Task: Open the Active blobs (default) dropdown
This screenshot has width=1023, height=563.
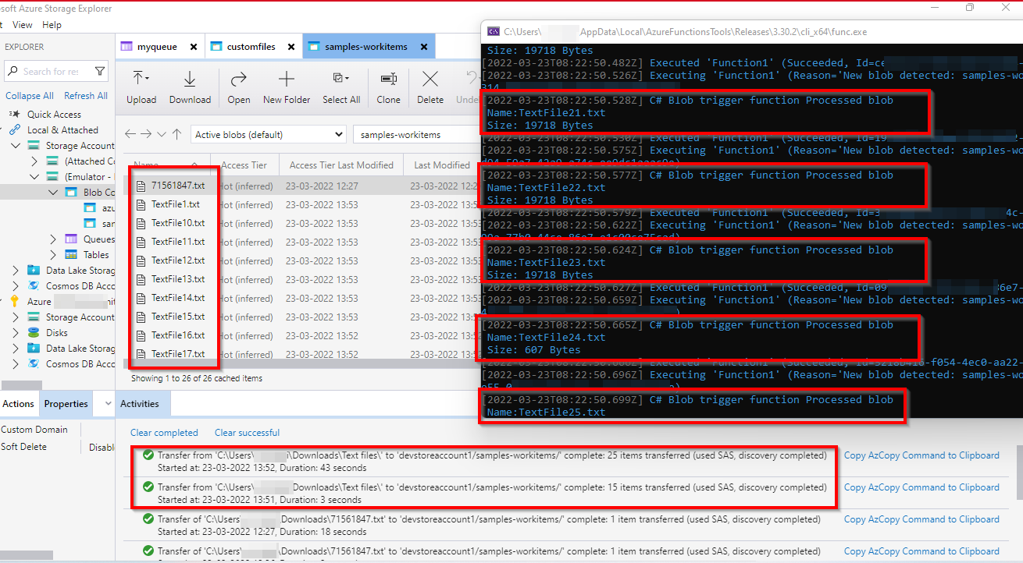Action: [x=268, y=134]
